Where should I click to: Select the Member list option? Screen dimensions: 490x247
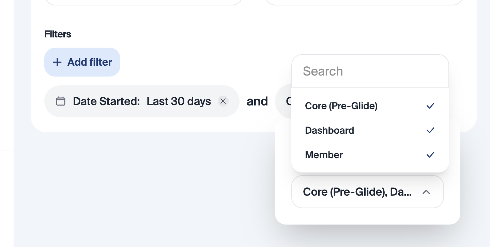click(x=324, y=155)
